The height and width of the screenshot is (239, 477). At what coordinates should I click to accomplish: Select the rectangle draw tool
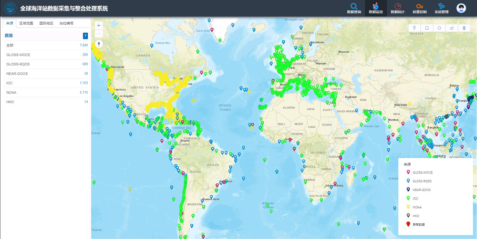point(427,28)
